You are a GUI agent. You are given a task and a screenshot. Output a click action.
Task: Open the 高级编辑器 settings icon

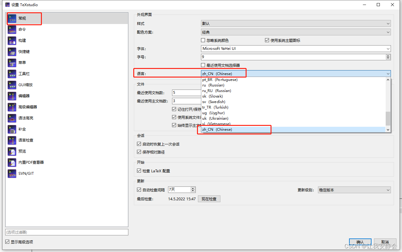pos(12,107)
